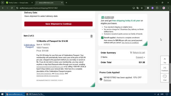The image size is (171, 96).
Task: Click the purple extension icon
Action: (153, 8)
